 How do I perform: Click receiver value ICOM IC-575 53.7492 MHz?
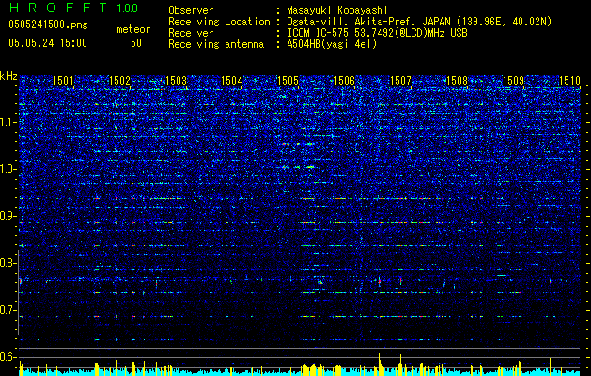(x=377, y=33)
